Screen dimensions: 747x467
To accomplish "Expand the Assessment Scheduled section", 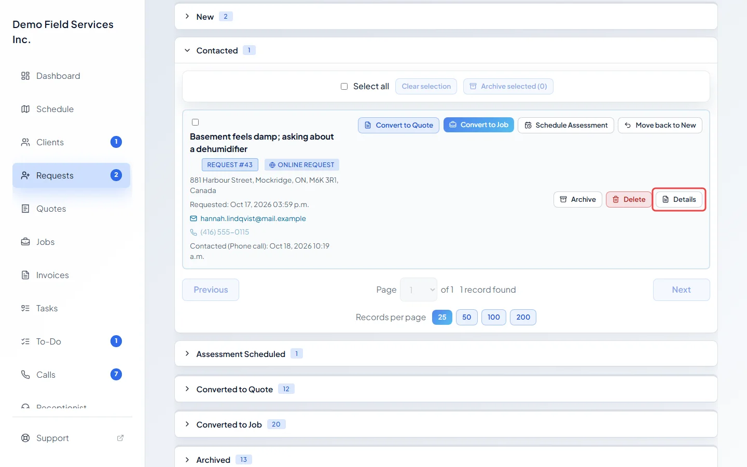I will tap(446, 354).
